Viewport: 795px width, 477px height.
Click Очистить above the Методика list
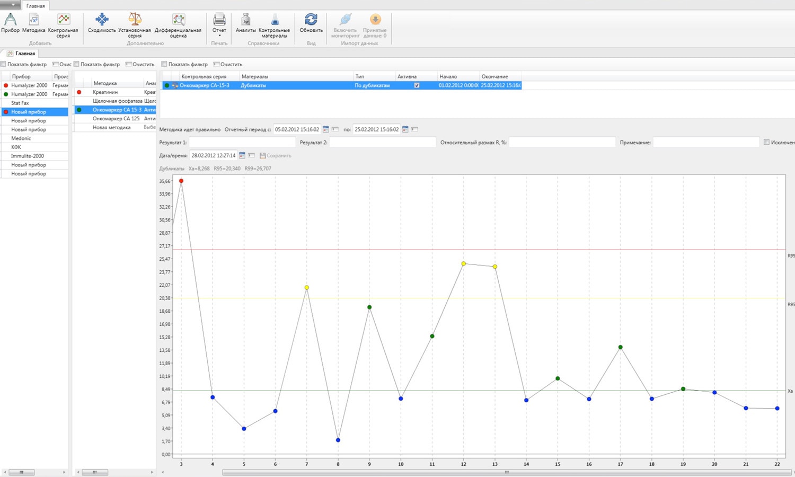[x=140, y=64]
